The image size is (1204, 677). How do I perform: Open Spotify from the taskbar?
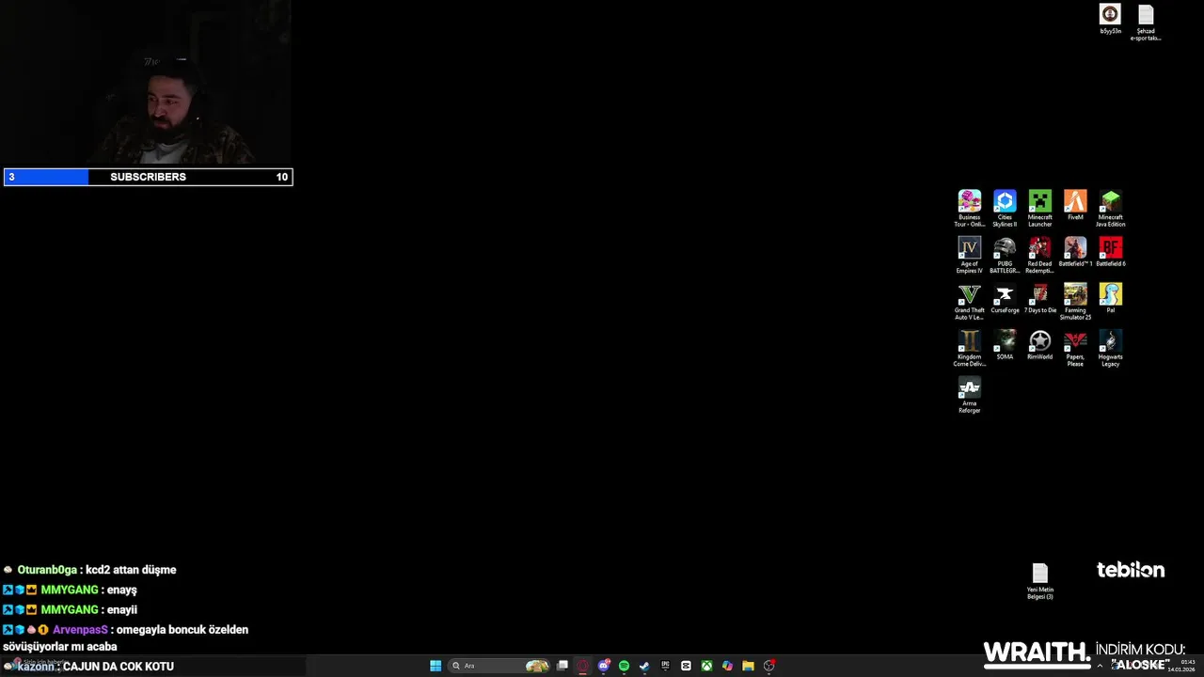[624, 666]
